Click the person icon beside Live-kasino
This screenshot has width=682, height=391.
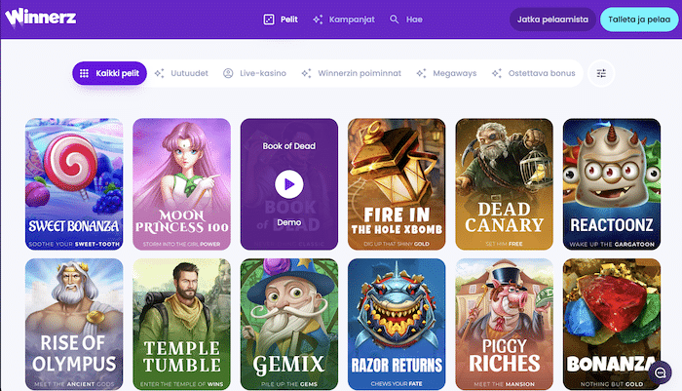(228, 73)
